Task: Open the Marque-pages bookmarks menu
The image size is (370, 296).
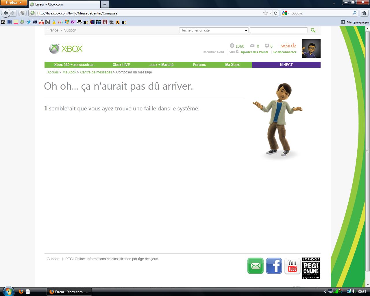Action: [x=355, y=22]
